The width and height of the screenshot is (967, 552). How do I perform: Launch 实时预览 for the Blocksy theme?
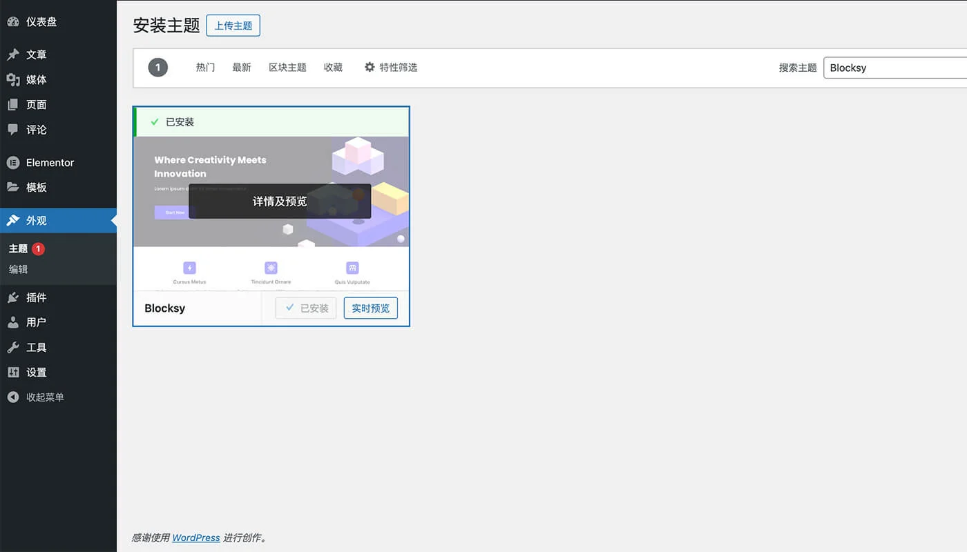370,308
